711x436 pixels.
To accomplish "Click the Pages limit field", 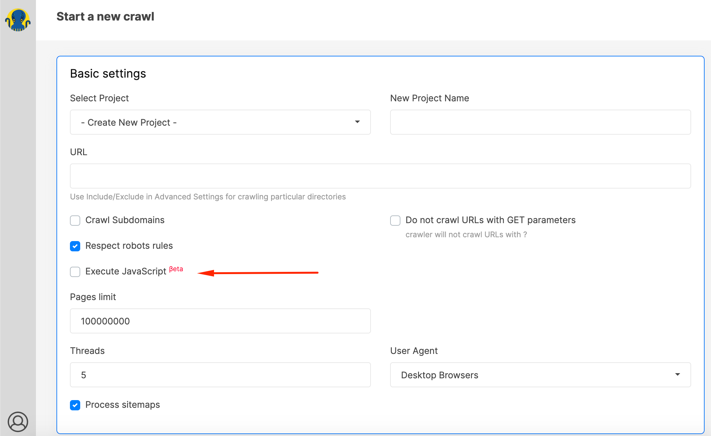I will click(220, 321).
